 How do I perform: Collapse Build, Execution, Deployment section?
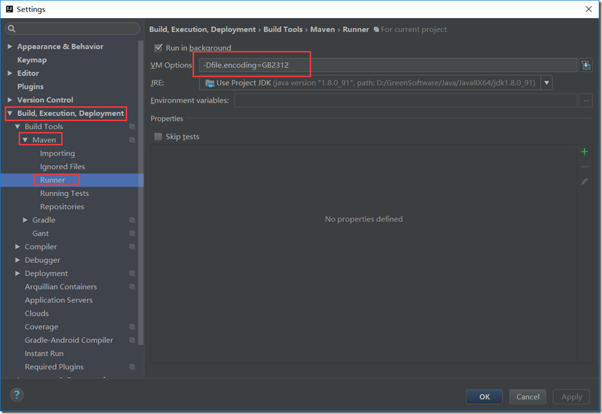(x=10, y=113)
